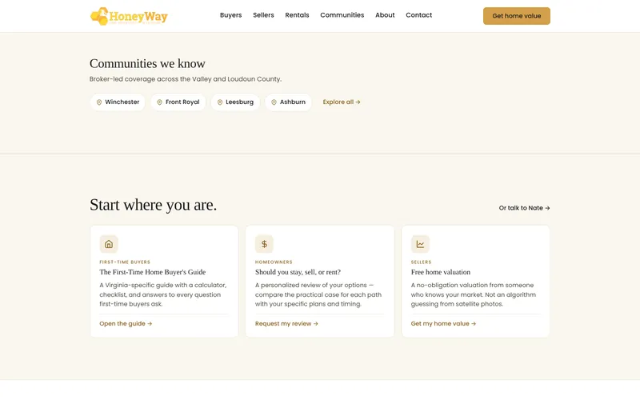Click the chart icon in Sellers card
The image size is (640, 400).
420,244
